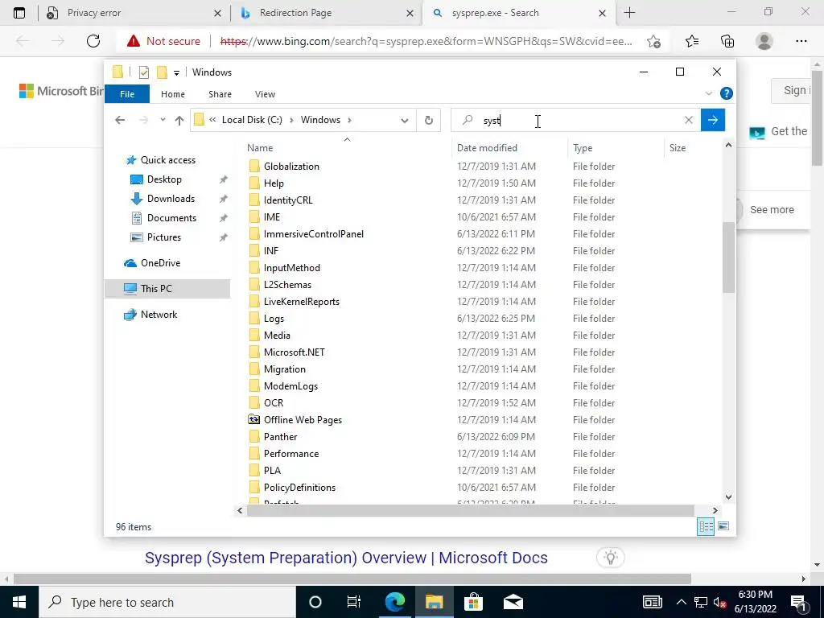The height and width of the screenshot is (618, 824).
Task: Switch to Details view icon in status bar
Action: (705, 526)
